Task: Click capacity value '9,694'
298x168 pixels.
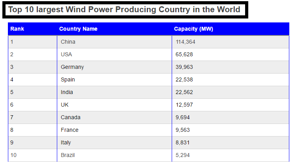Action: 183,117
